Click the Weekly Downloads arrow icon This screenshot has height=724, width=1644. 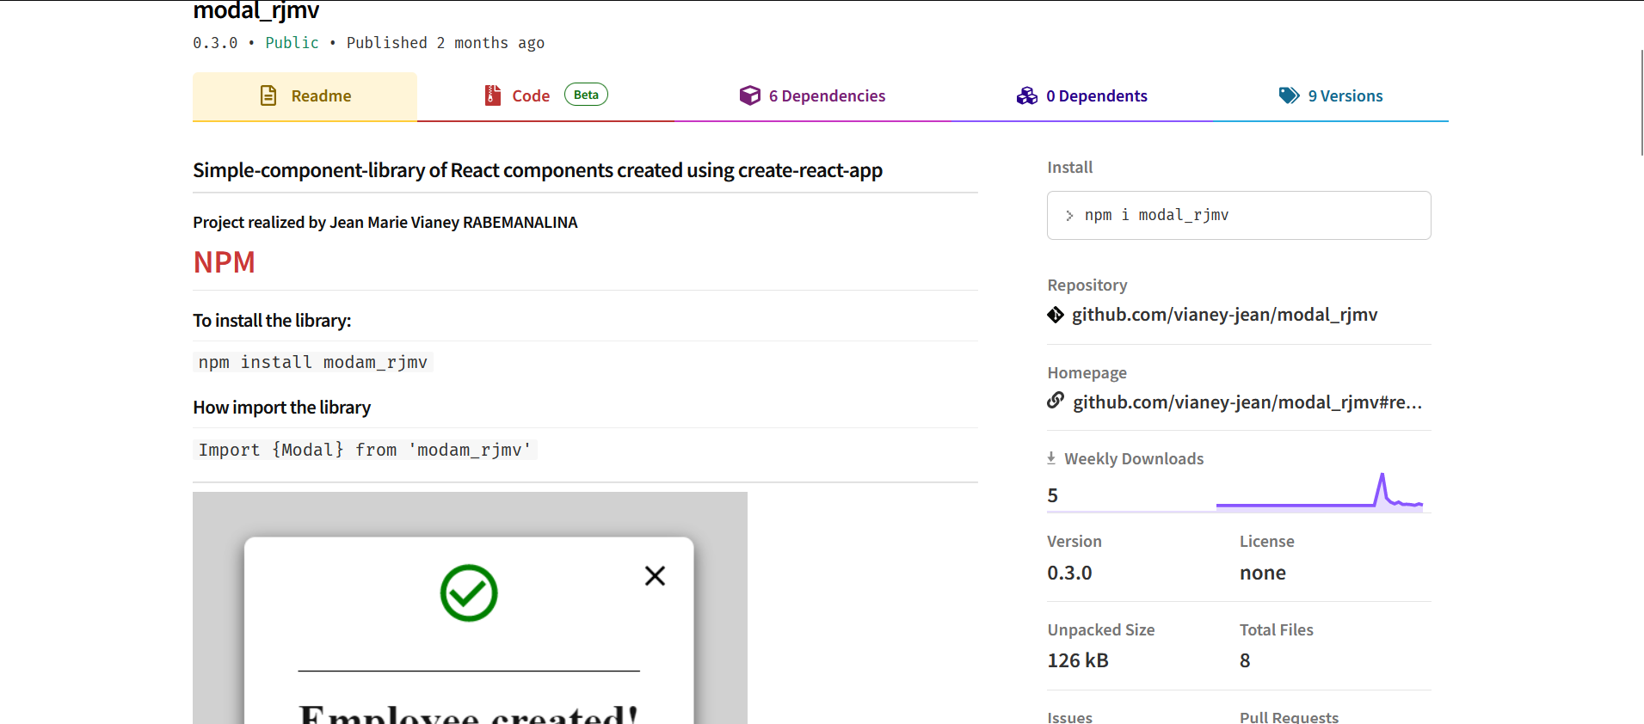tap(1051, 458)
